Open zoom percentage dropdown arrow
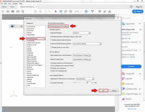The width and height of the screenshot is (145, 112). point(81,12)
